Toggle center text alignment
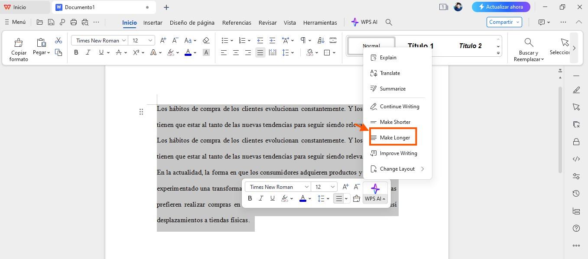 coord(236,52)
